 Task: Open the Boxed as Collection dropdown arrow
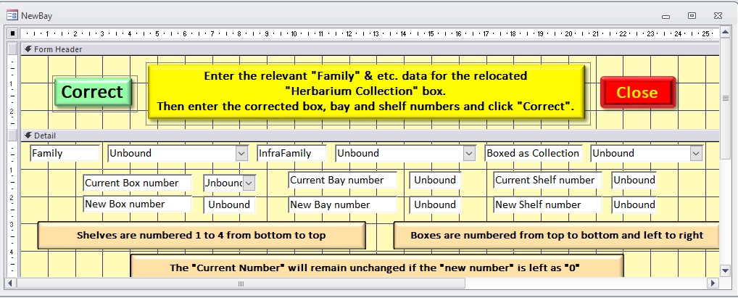pyautogui.click(x=696, y=154)
